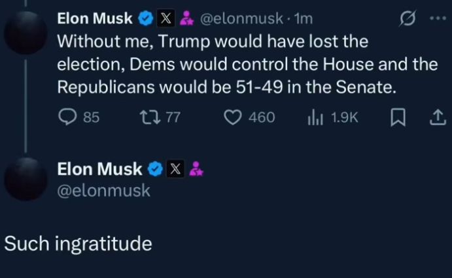The height and width of the screenshot is (278, 452).
Task: Open the three-dot more options menu
Action: pos(436,19)
